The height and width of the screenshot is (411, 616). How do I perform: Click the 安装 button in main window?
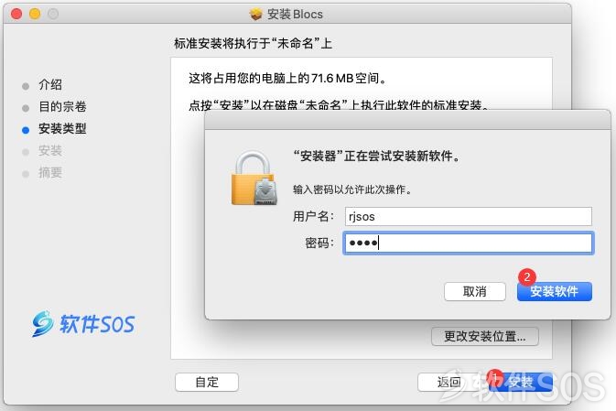(x=521, y=382)
